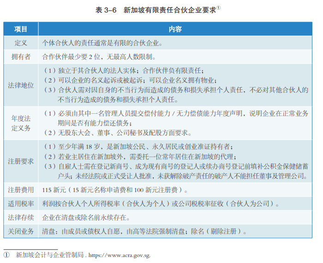This screenshot has height=263, width=323.
Task: Click the 拥有者 row label
Action: [21, 57]
